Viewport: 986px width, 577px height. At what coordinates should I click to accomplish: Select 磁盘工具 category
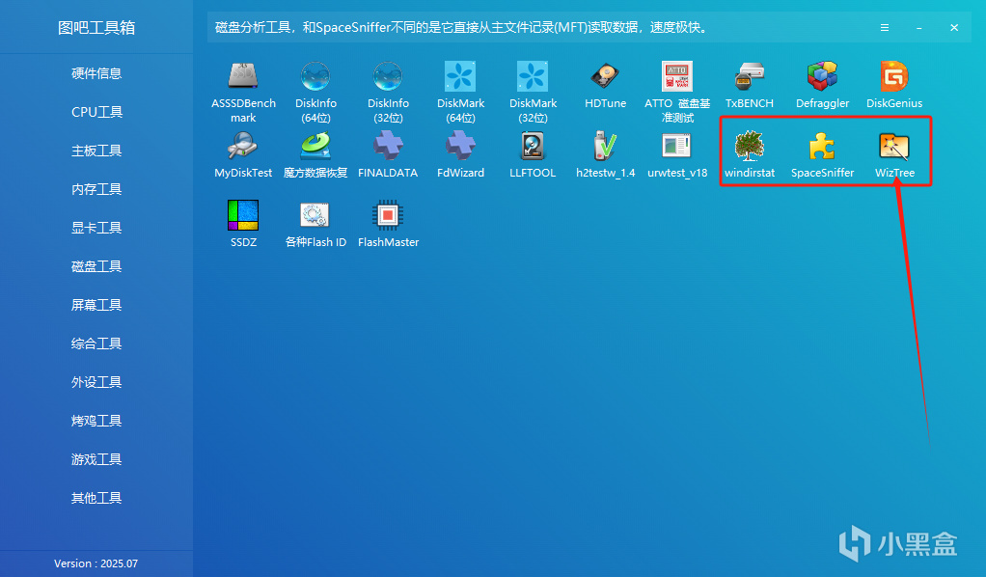(96, 266)
